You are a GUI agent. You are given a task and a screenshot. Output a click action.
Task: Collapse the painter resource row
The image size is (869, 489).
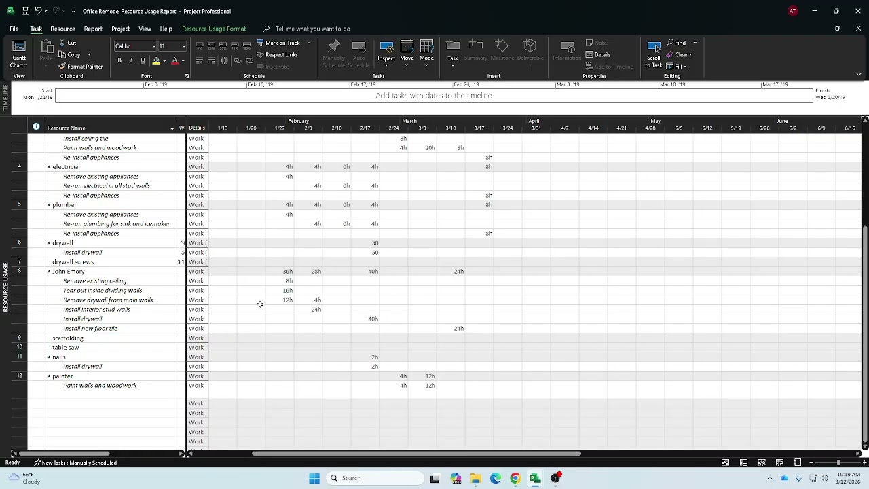(x=49, y=376)
